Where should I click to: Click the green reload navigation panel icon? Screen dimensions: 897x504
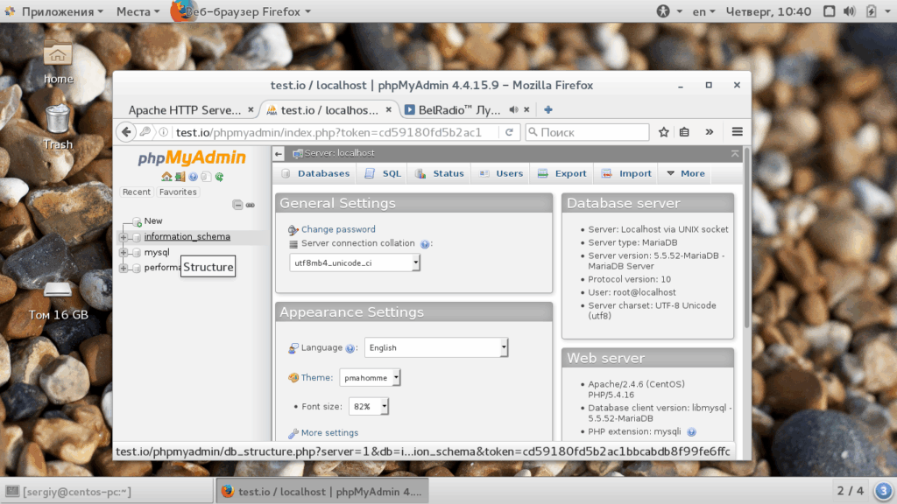pyautogui.click(x=219, y=177)
